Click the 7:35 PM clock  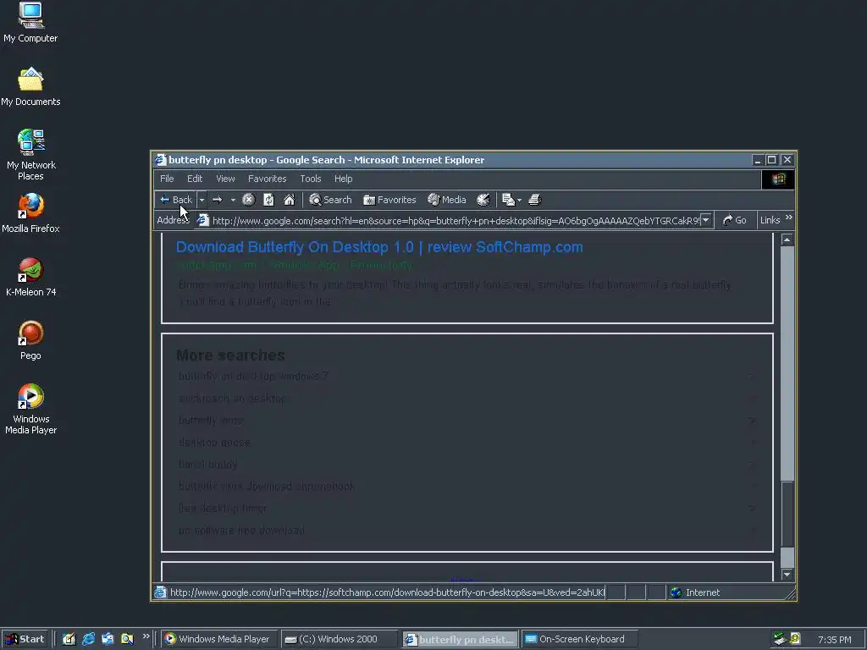(x=834, y=640)
